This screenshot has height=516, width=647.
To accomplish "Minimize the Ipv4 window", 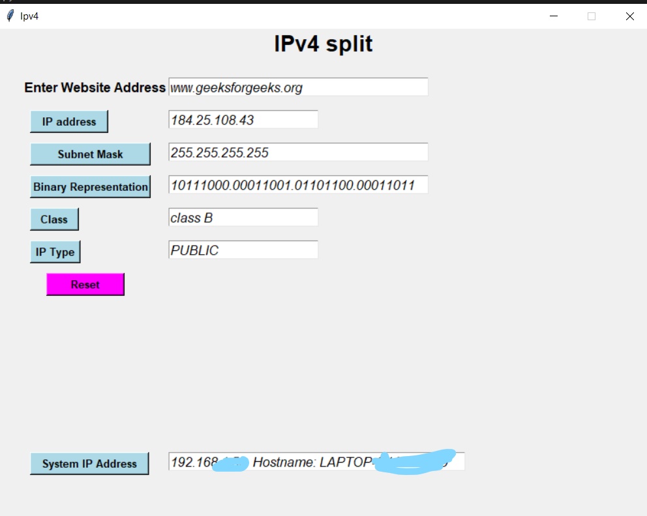I will click(554, 16).
